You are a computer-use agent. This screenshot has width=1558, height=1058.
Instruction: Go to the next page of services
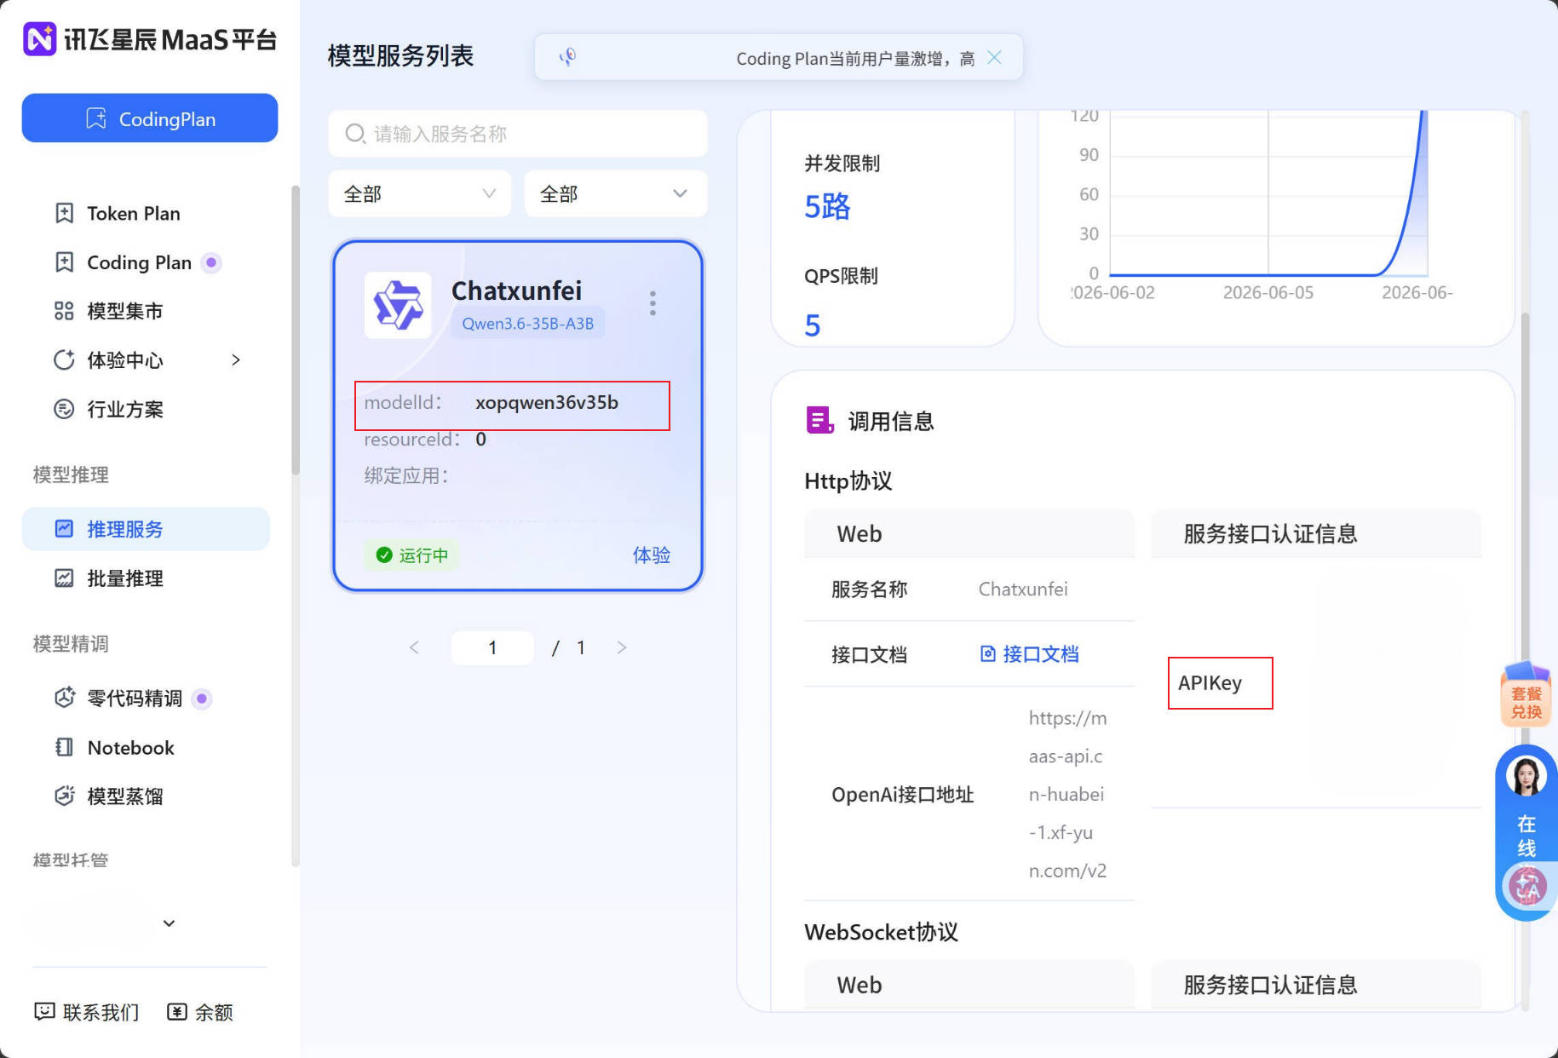click(x=622, y=647)
